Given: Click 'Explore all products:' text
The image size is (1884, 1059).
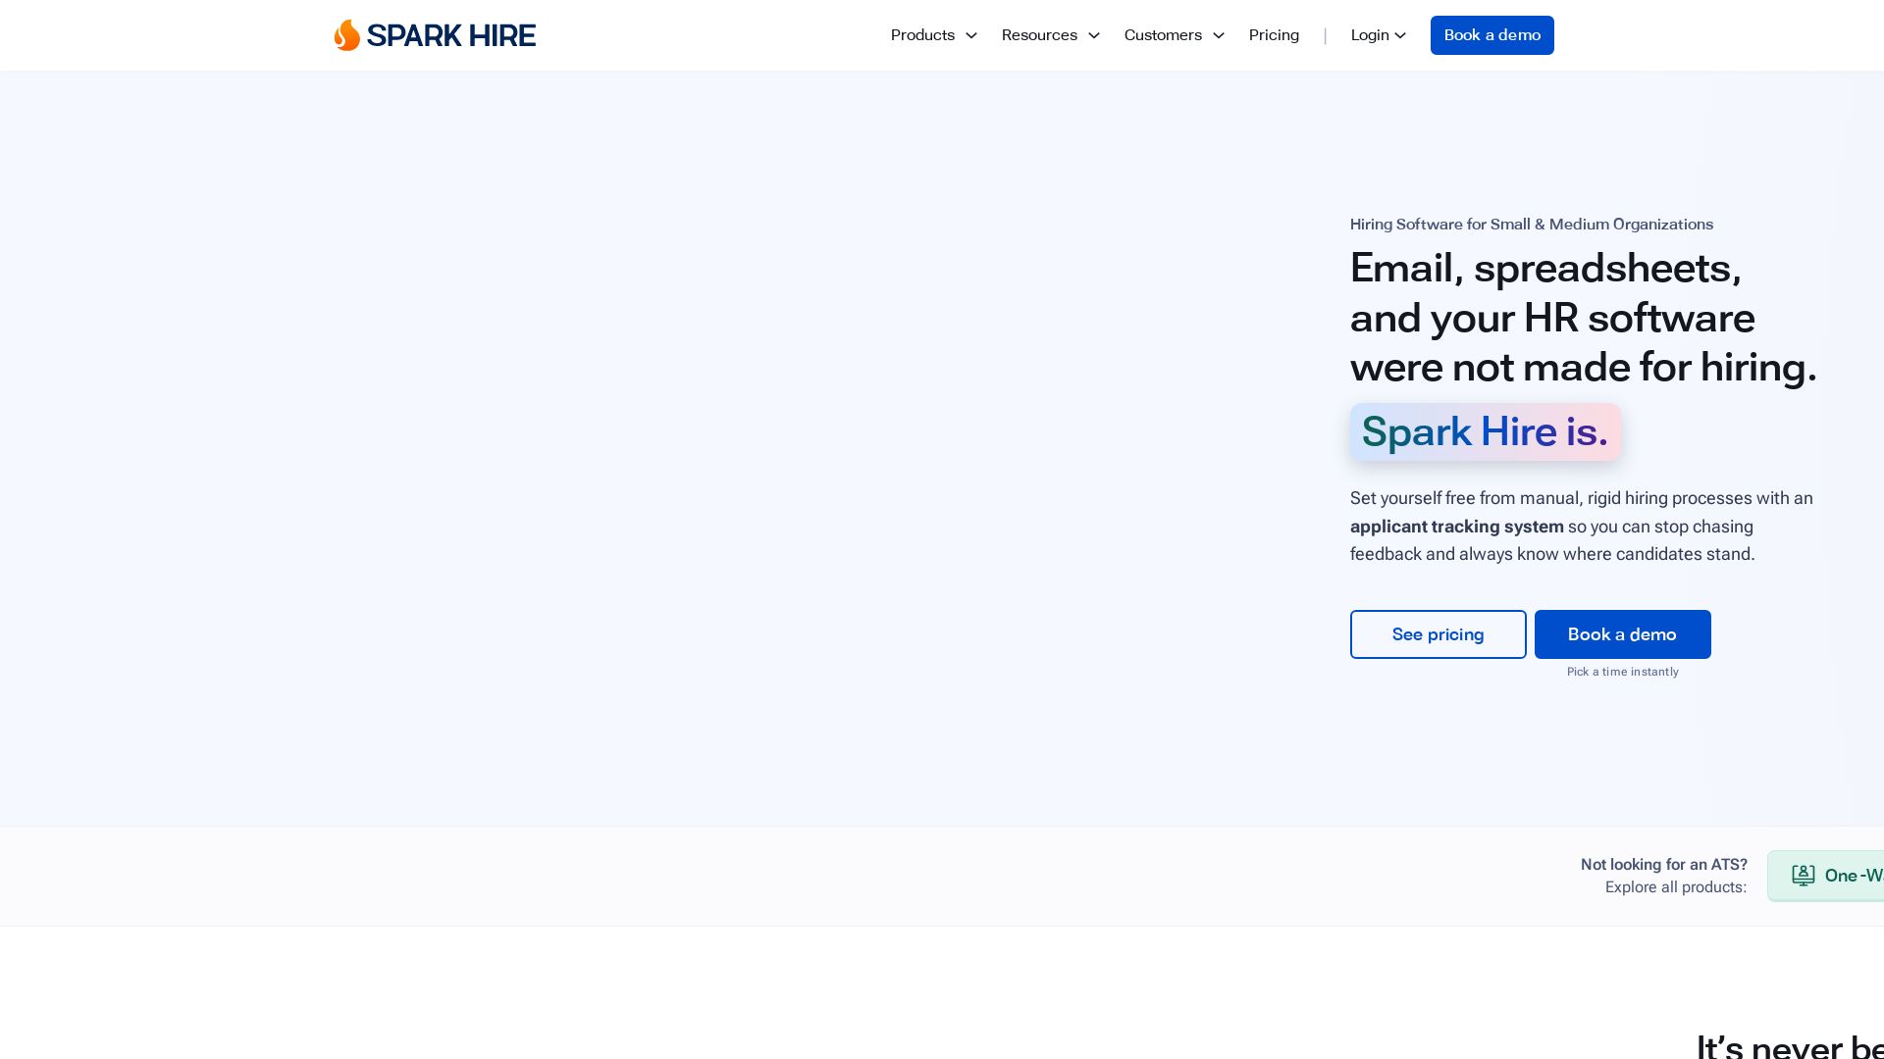Looking at the screenshot, I should [x=1676, y=887].
